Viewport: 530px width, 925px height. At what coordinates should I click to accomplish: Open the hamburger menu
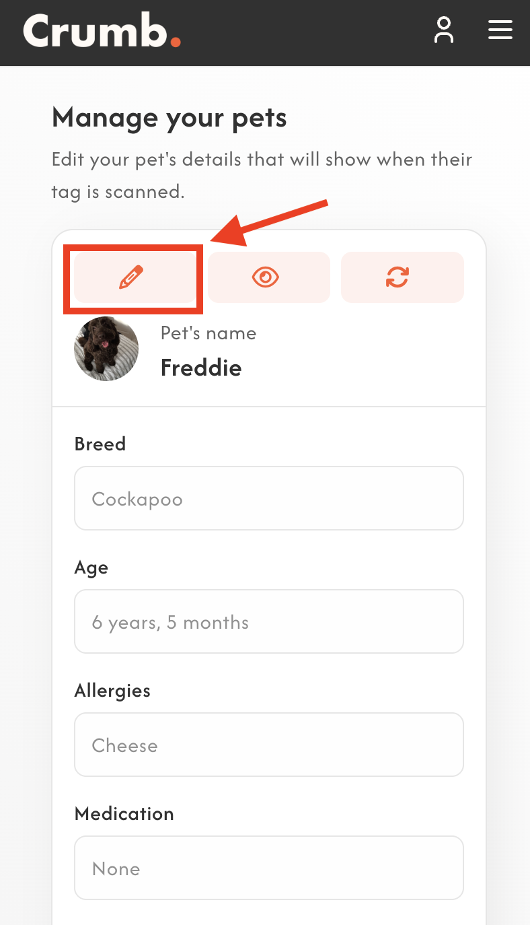tap(500, 30)
